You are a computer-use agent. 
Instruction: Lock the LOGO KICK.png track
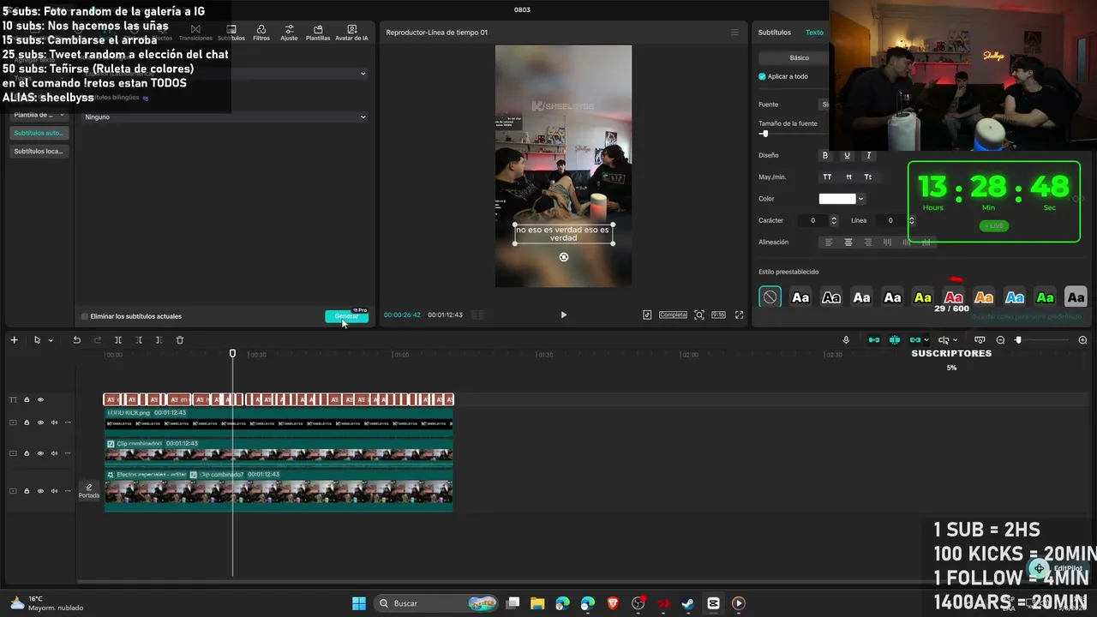[x=27, y=422]
